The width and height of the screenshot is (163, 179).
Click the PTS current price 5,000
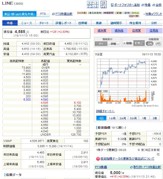(x=115, y=173)
